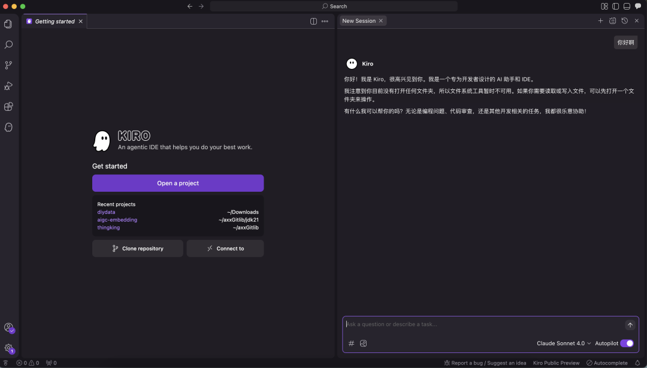The height and width of the screenshot is (368, 647).
Task: Toggle the Autopilot switch
Action: [627, 343]
